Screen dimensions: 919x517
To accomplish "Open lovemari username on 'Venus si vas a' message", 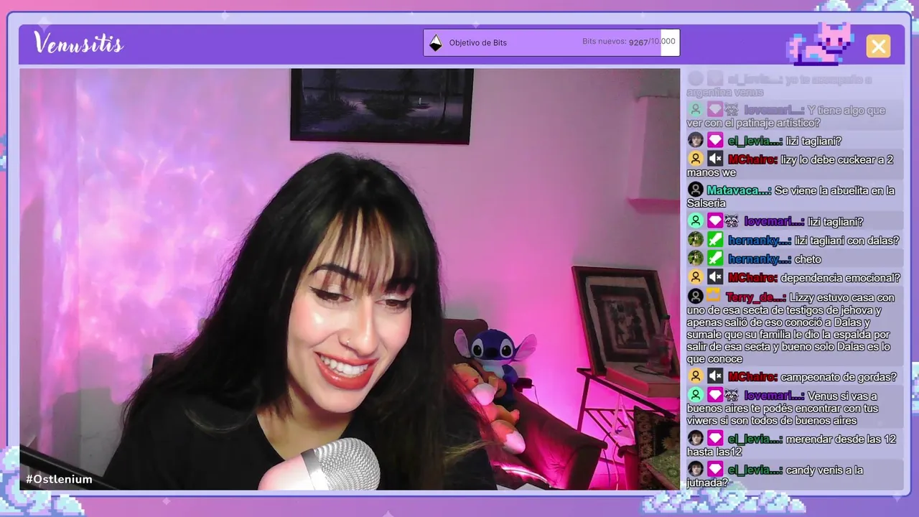I will pos(774,396).
